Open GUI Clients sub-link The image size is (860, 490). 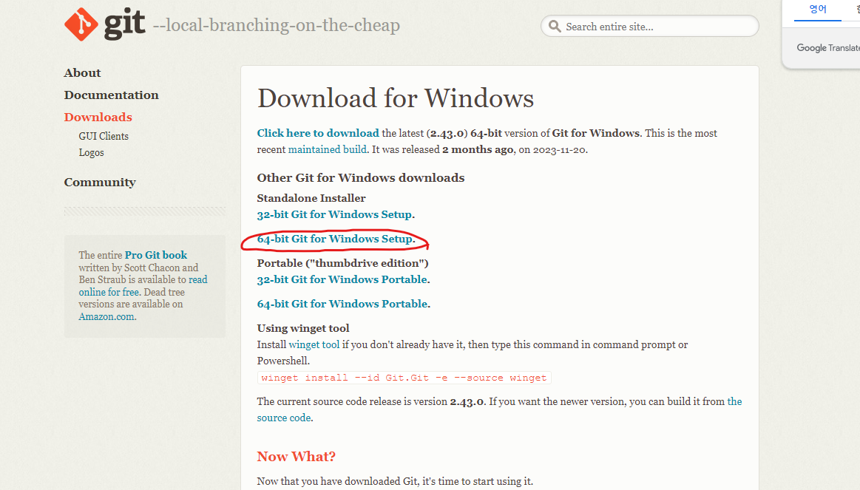pyautogui.click(x=104, y=136)
